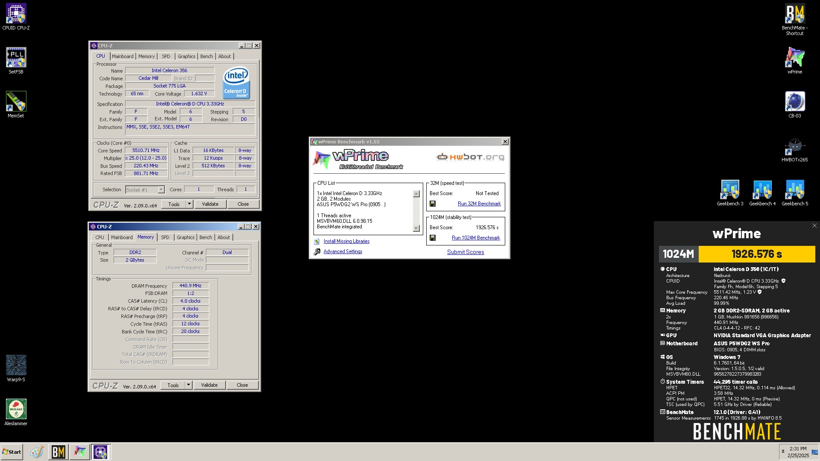Click the DRAM Frequency value 440.9 MHz
The width and height of the screenshot is (820, 461).
(x=190, y=286)
